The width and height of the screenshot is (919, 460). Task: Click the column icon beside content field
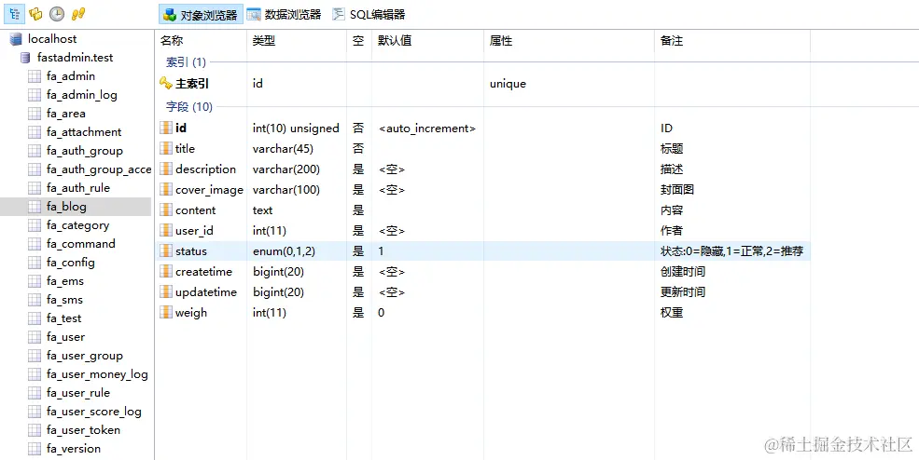(x=166, y=210)
